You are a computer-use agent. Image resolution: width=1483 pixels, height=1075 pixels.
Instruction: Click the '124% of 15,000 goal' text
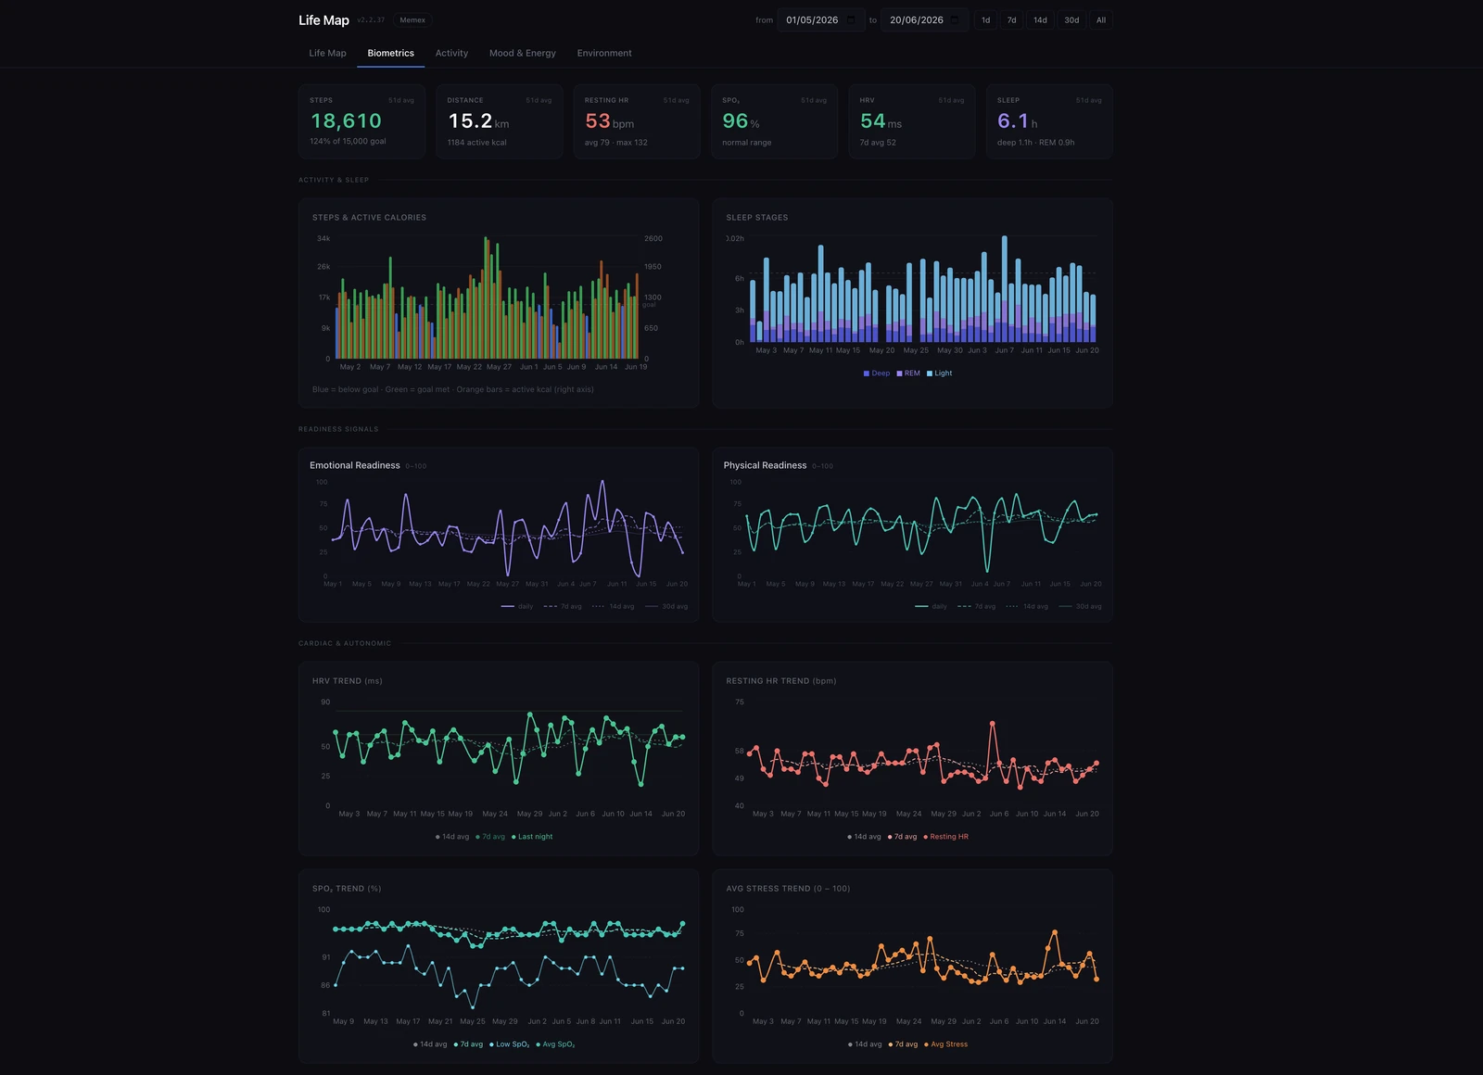(x=348, y=142)
